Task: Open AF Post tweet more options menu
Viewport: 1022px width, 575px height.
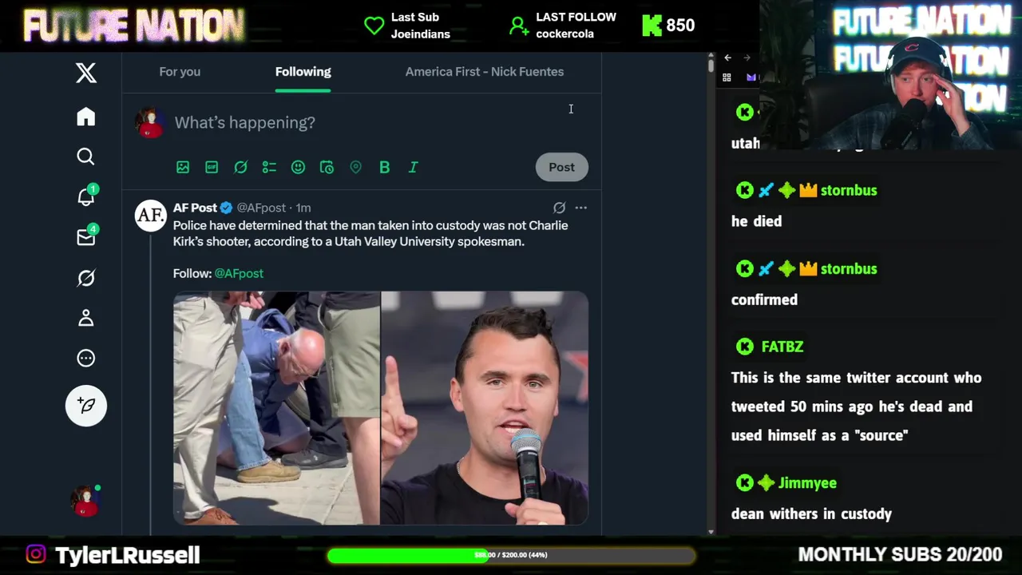Action: pos(580,208)
